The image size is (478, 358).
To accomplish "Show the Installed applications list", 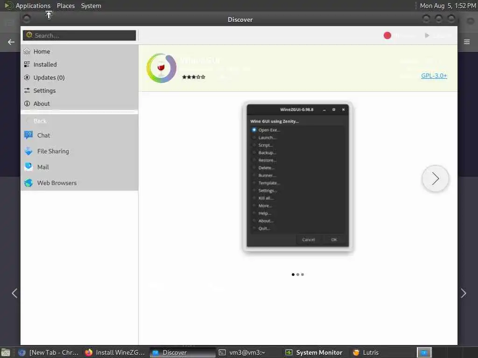I will pos(79,64).
